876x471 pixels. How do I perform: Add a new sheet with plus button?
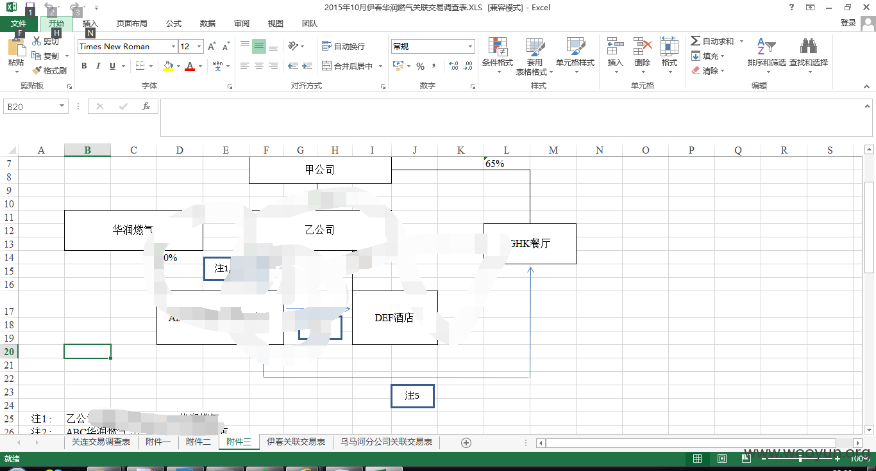click(466, 443)
